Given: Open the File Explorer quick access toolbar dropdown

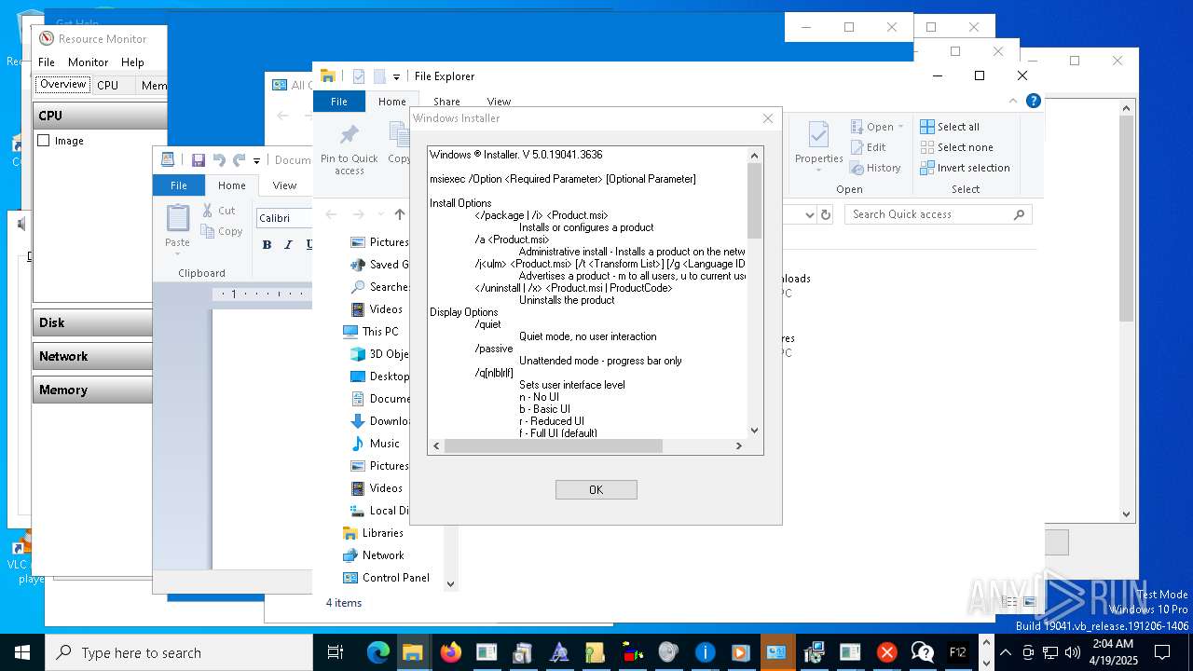Looking at the screenshot, I should pyautogui.click(x=396, y=76).
